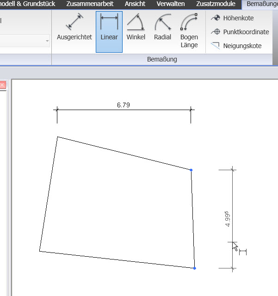Pick the Radial dimension tool

(163, 27)
